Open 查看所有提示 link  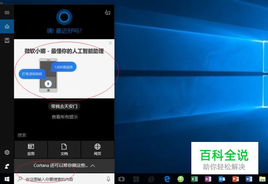pyautogui.click(x=65, y=117)
